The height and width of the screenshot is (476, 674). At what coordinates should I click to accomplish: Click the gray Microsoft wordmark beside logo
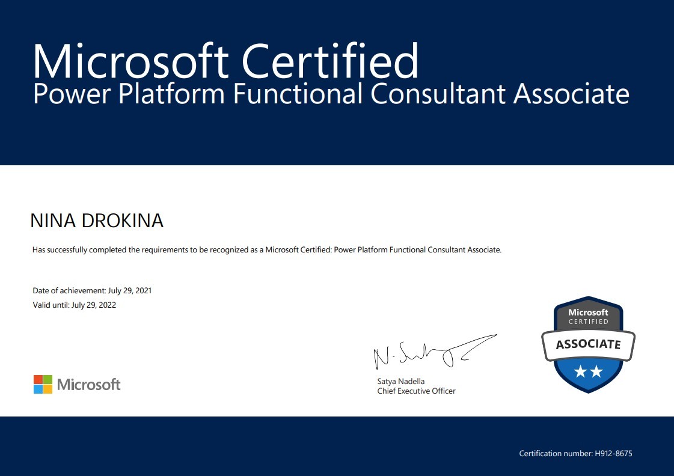[88, 384]
